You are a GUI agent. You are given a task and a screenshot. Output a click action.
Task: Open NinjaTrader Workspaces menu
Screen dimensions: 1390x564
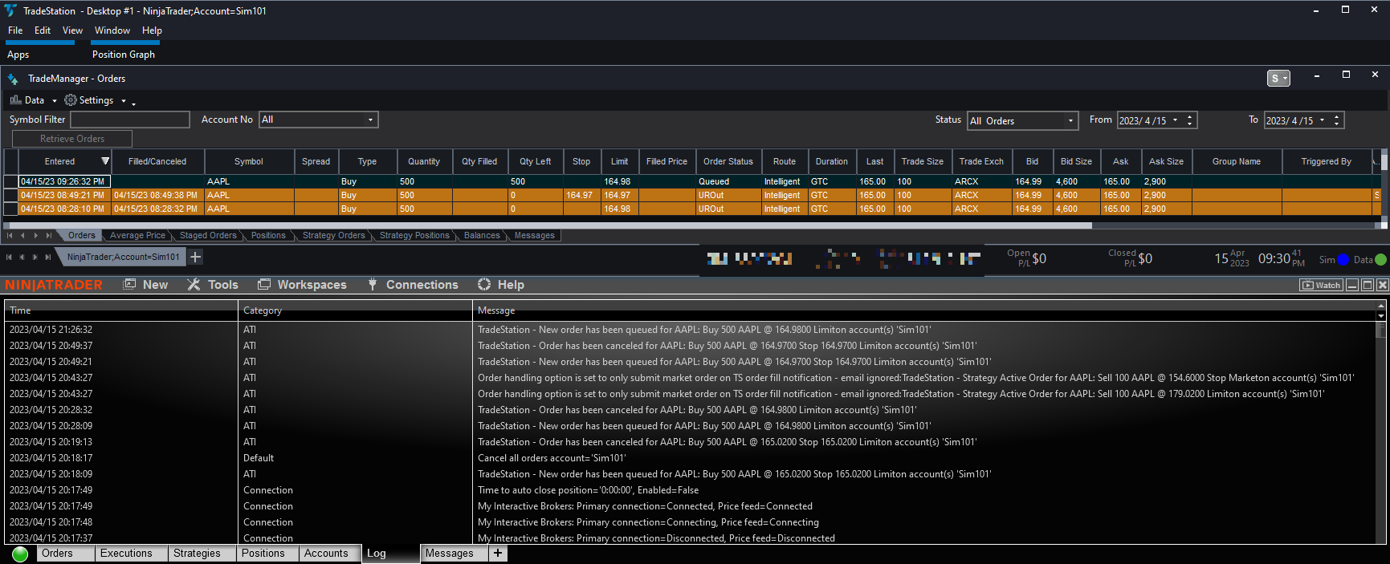[x=302, y=285]
